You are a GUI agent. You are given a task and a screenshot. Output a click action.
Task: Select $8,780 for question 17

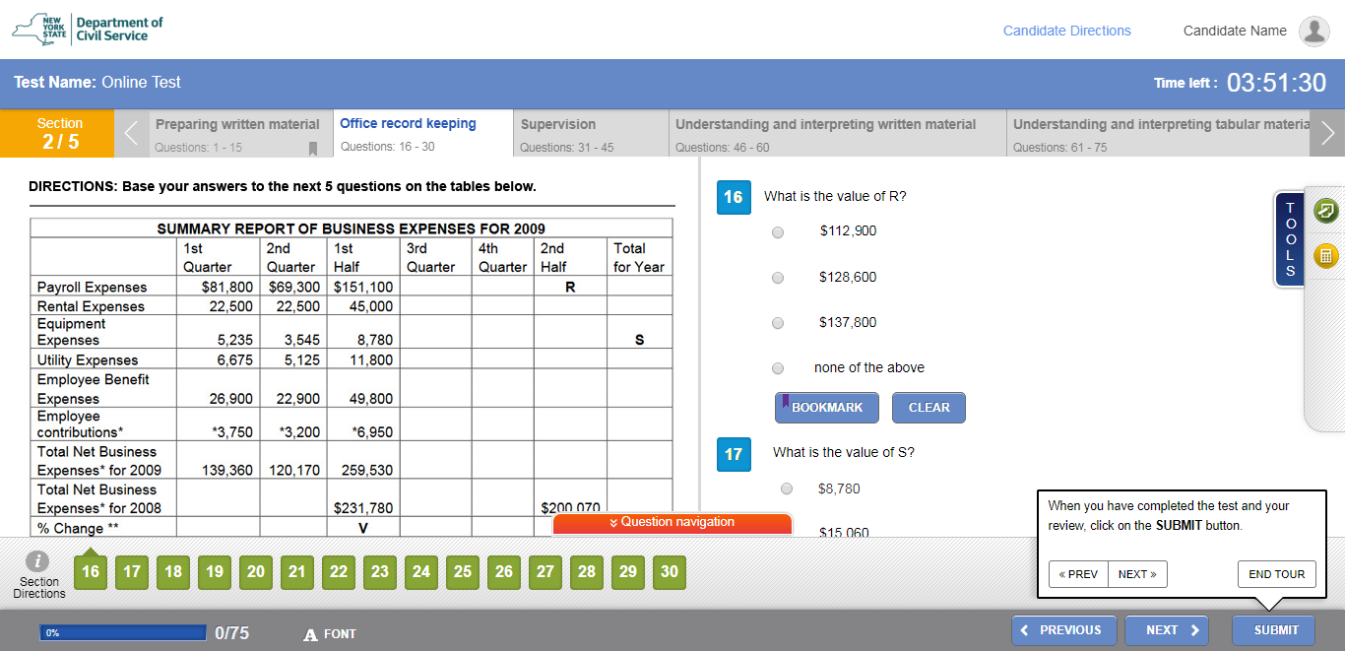pos(787,488)
